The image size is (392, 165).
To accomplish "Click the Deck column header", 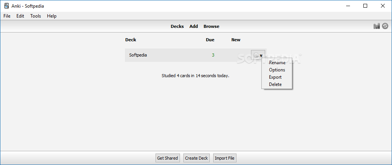I will pos(131,40).
